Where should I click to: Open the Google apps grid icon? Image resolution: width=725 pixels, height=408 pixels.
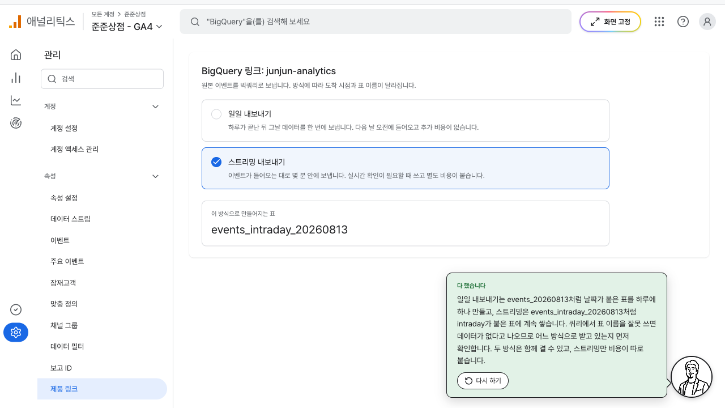click(x=659, y=22)
